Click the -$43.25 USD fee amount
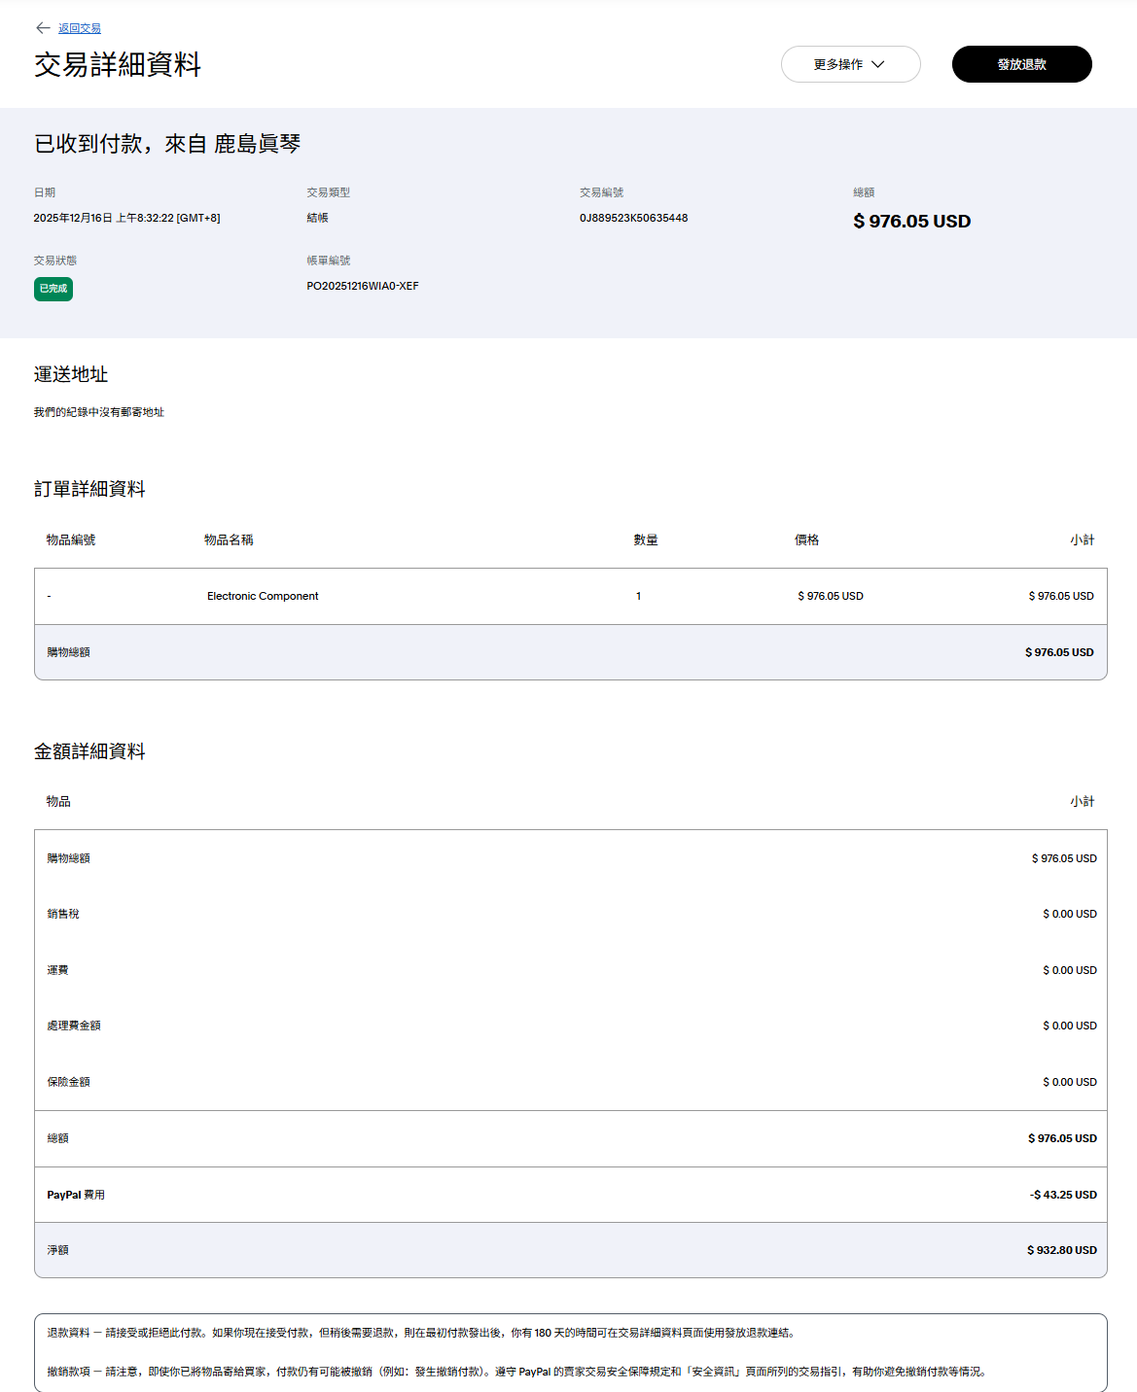 point(1063,1195)
